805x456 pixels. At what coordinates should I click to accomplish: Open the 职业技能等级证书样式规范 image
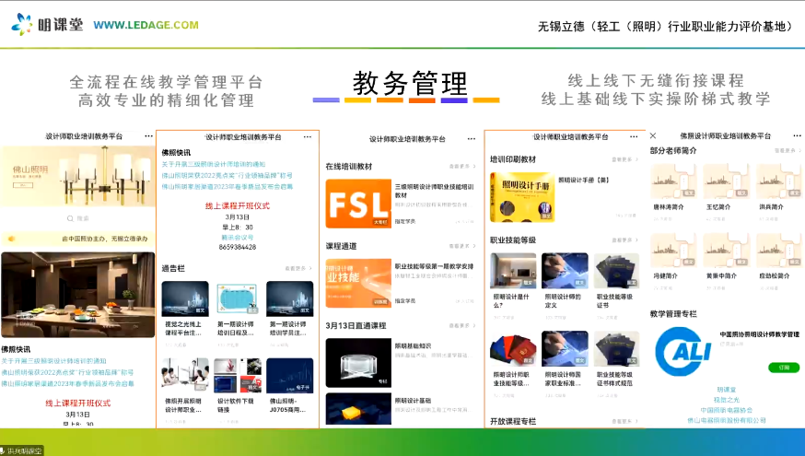pyautogui.click(x=616, y=348)
